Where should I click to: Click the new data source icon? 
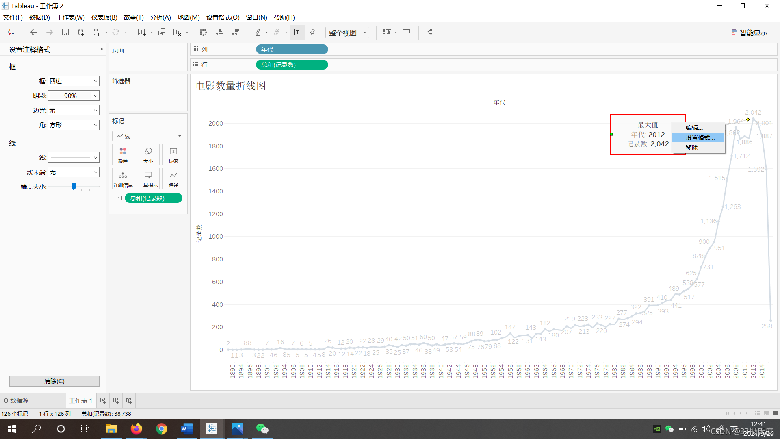[81, 33]
